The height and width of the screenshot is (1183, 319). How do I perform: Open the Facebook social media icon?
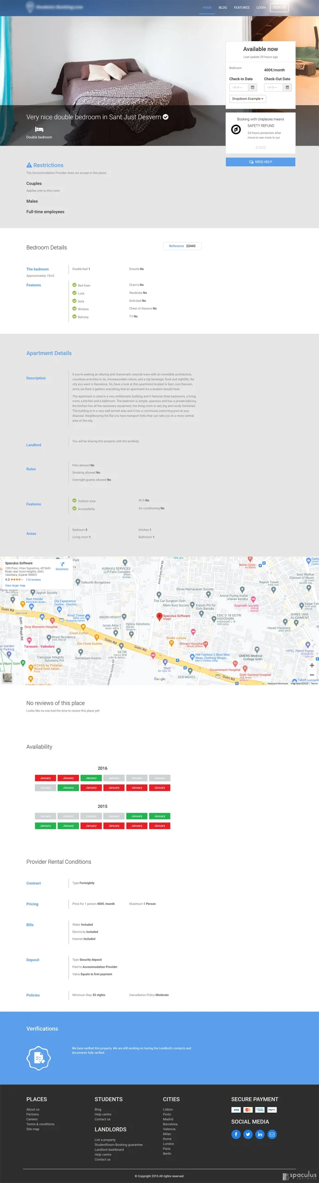pyautogui.click(x=236, y=1134)
